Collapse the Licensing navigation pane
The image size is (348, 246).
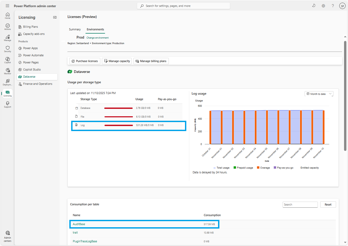click(55, 17)
